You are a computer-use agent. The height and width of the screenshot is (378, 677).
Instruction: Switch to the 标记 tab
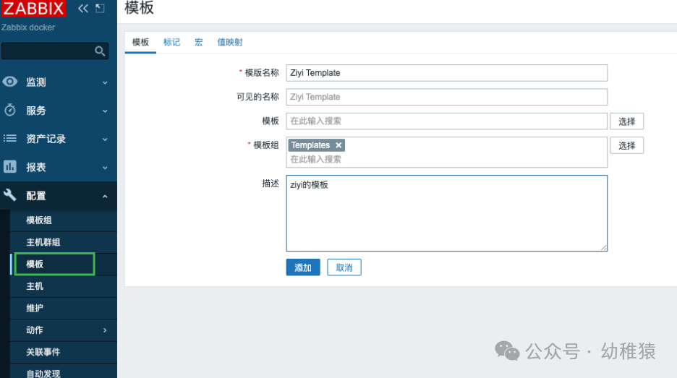coord(171,43)
